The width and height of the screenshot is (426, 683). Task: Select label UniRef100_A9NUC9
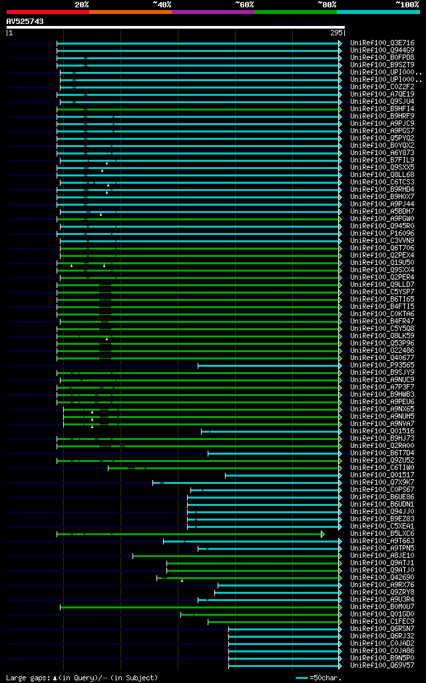(x=383, y=380)
